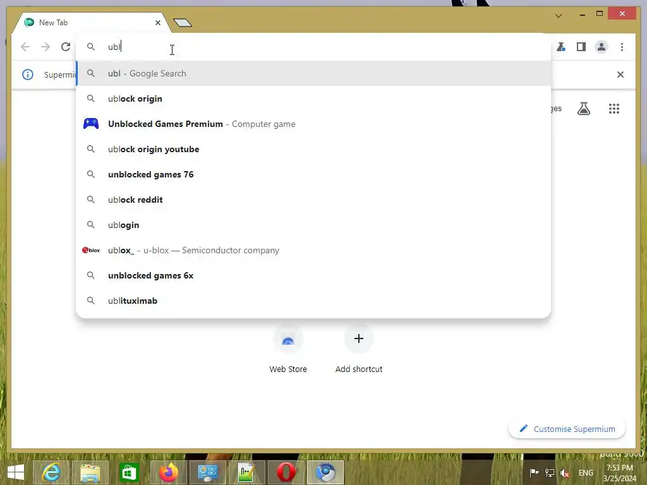Open the Windows Store taskbar icon
647x485 pixels.
coord(129,472)
